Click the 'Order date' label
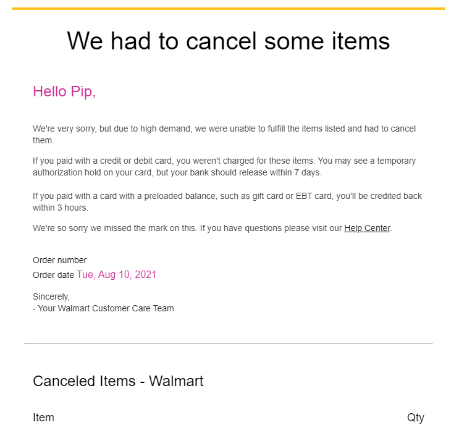This screenshot has height=433, width=459. 53,275
